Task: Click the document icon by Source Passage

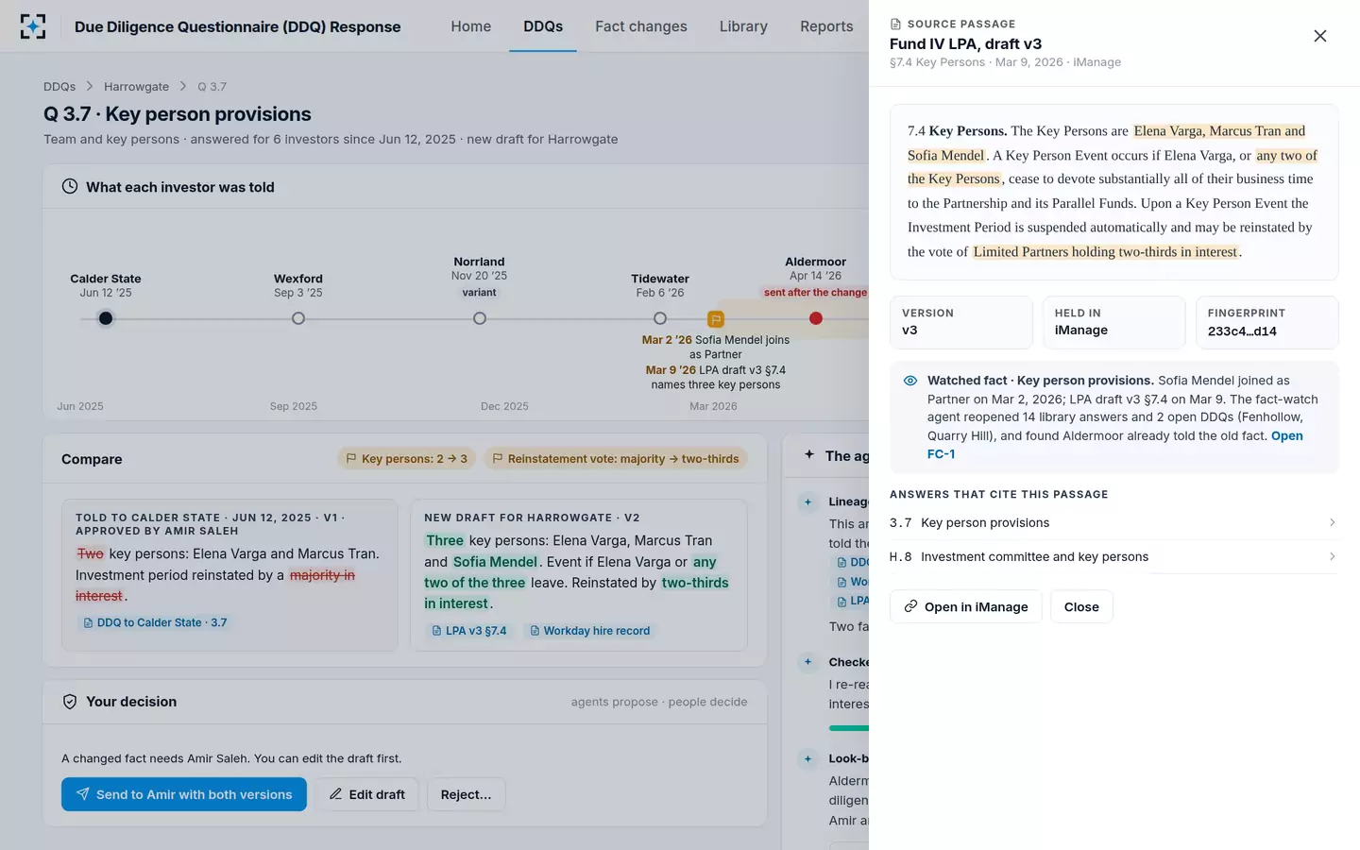Action: [x=895, y=24]
